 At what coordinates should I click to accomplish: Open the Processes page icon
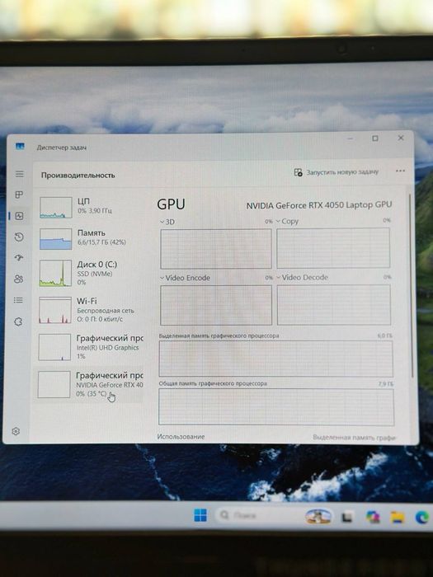tap(19, 195)
